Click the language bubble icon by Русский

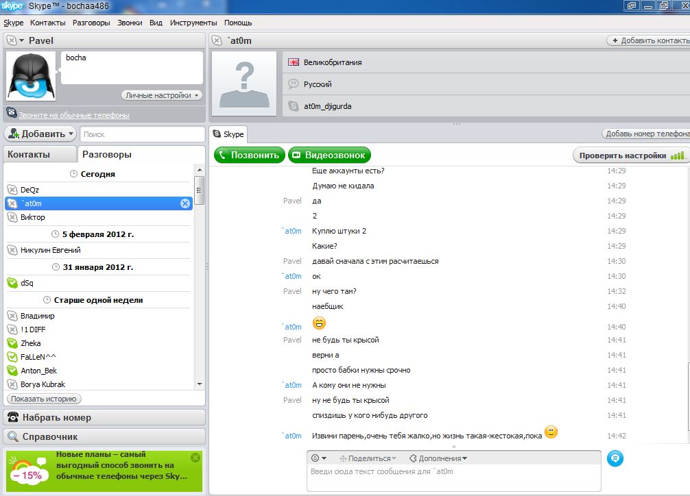(294, 84)
